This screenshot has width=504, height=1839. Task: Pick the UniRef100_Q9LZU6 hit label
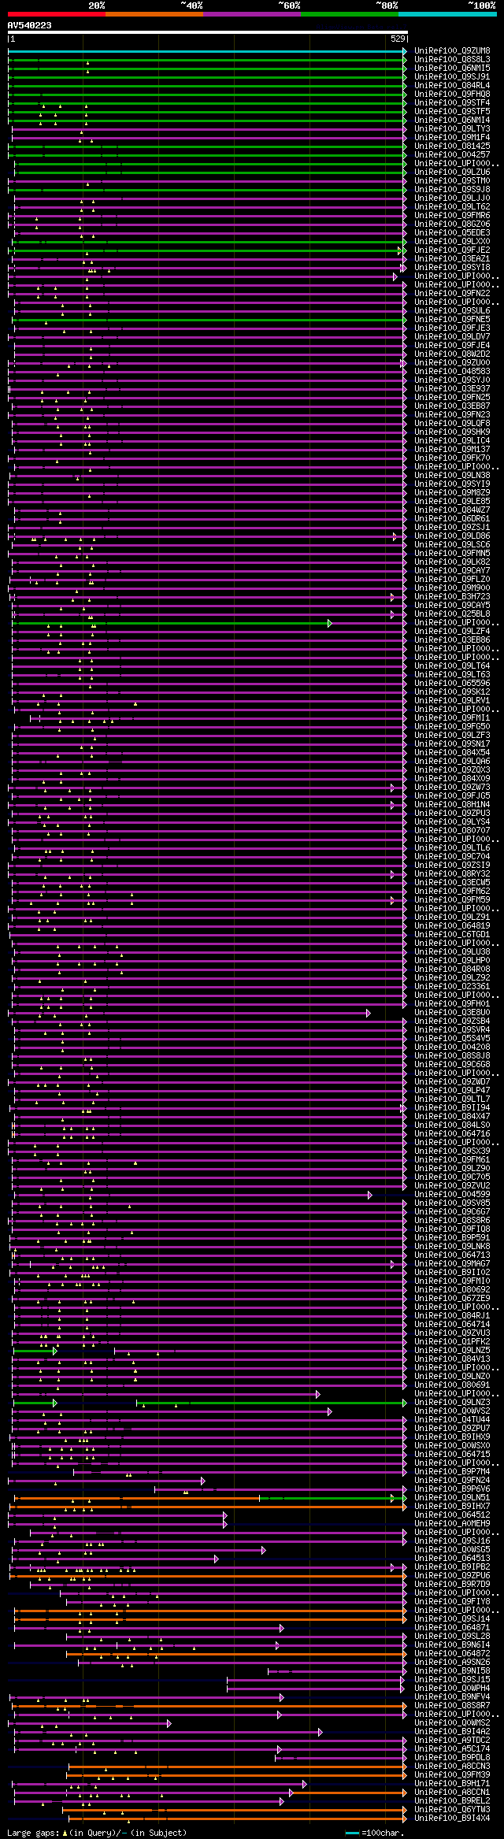pyautogui.click(x=452, y=172)
